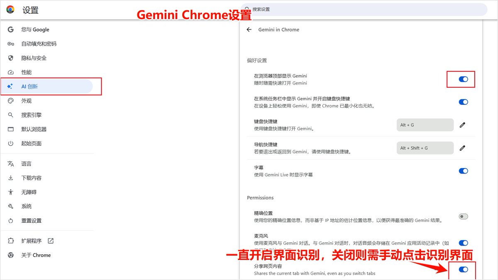Click the 键盘快捷键 row title

tap(266, 122)
